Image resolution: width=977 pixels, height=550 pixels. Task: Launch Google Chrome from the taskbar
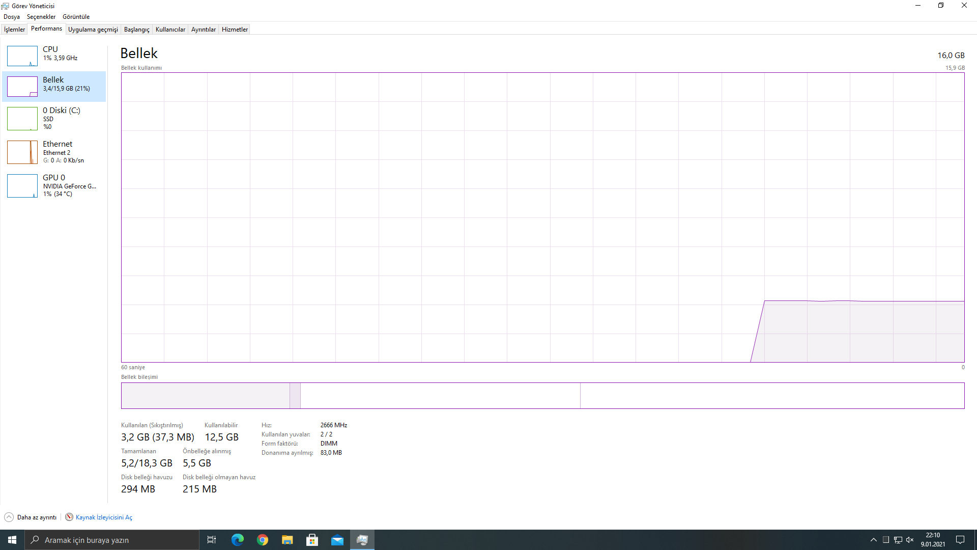[x=263, y=540]
